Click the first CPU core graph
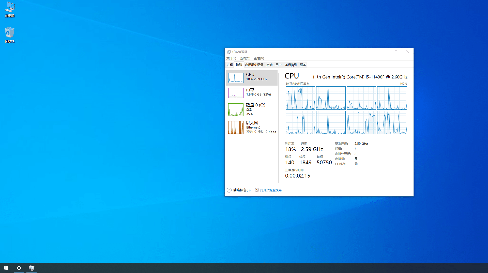This screenshot has height=273, width=488. [x=300, y=98]
